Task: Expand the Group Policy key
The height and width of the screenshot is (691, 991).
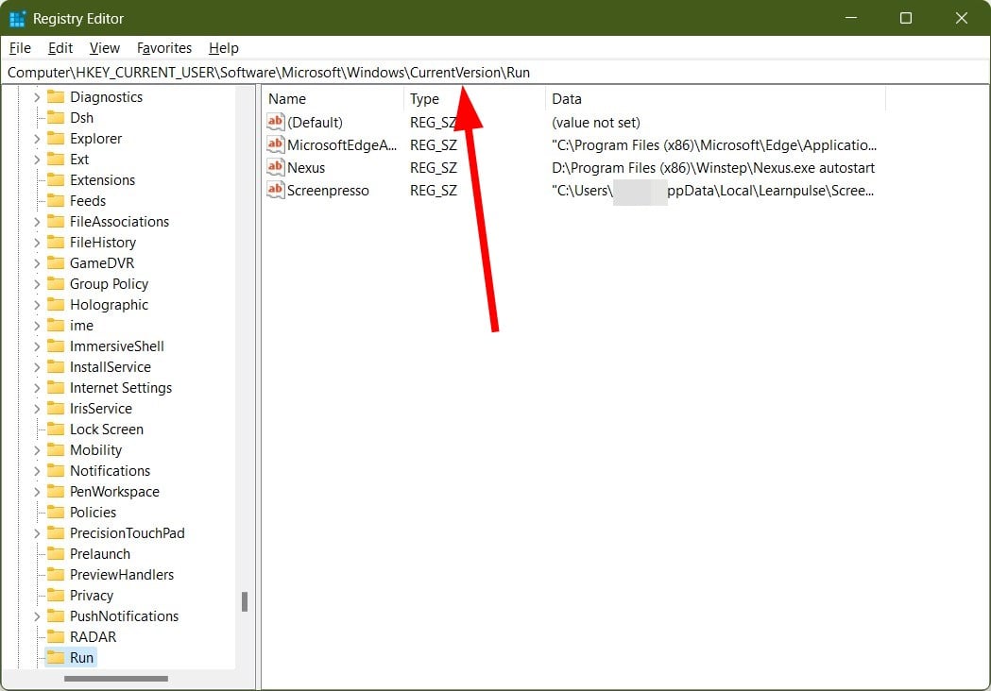Action: (x=37, y=284)
